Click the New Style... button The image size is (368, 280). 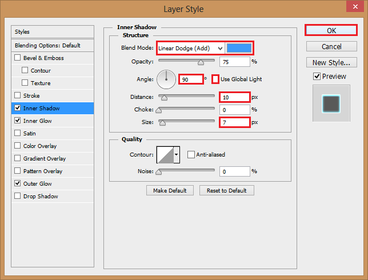[331, 62]
